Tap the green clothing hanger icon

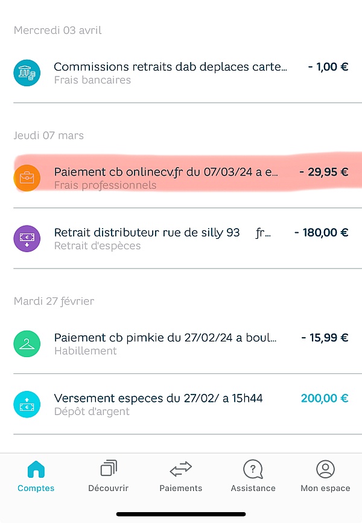[27, 344]
